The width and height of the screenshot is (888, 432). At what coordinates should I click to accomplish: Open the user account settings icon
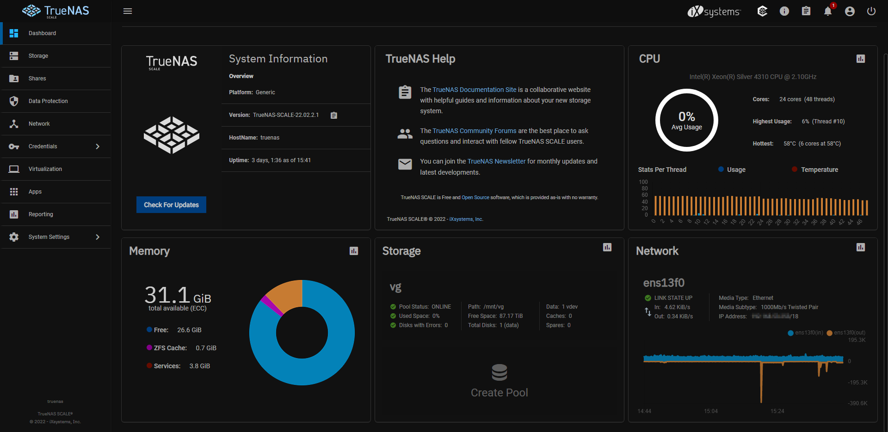pos(849,12)
